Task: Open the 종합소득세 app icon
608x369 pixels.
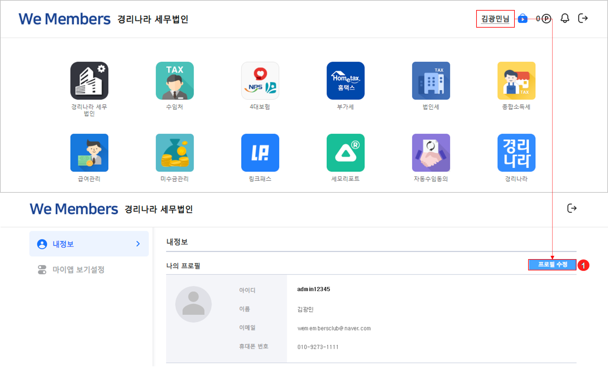Action: 516,81
